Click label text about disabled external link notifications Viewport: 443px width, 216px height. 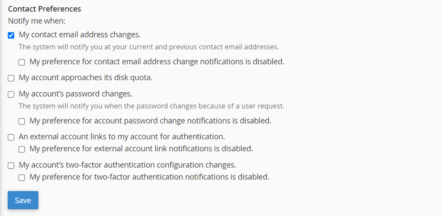141,149
